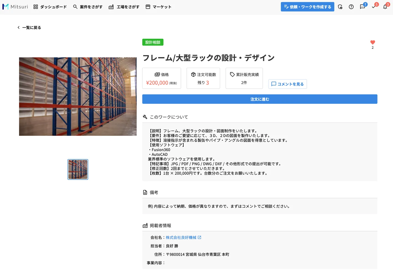This screenshot has height=274, width=393.
Task: Click the factory icon beside 掲載者情報
Action: (145, 225)
